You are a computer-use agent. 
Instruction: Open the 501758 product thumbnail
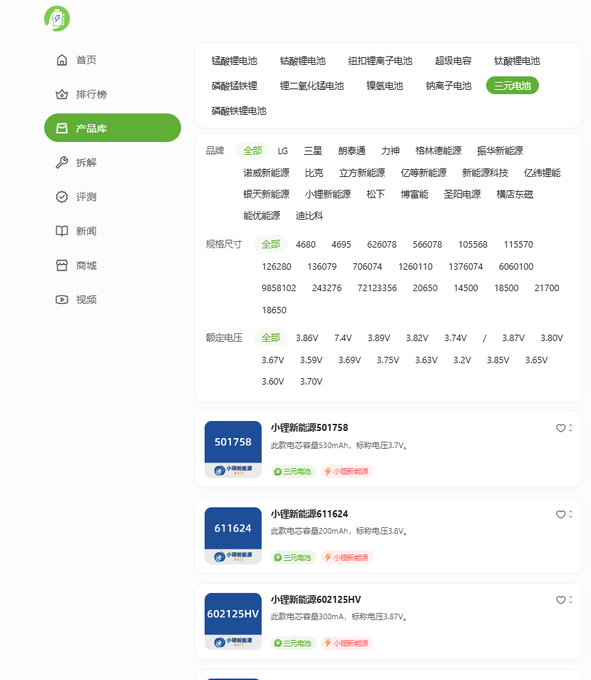coord(233,450)
